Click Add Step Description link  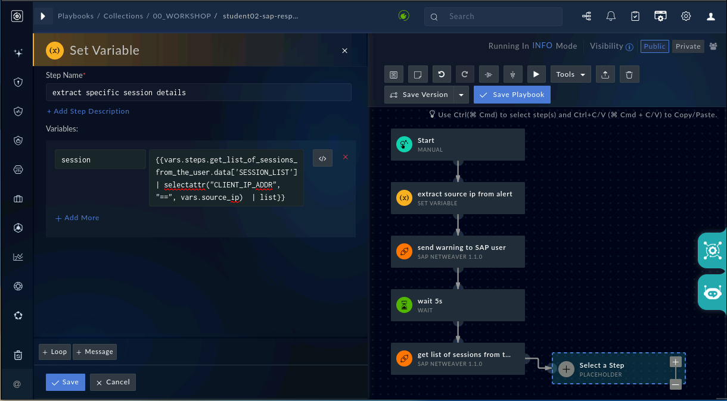click(x=88, y=111)
